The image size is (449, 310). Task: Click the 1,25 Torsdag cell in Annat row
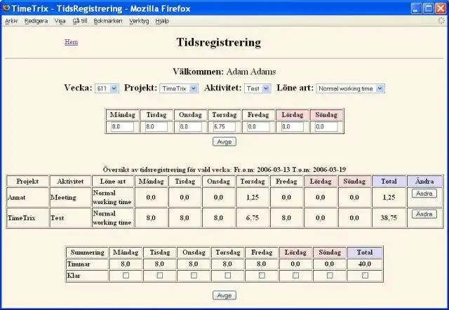click(253, 197)
